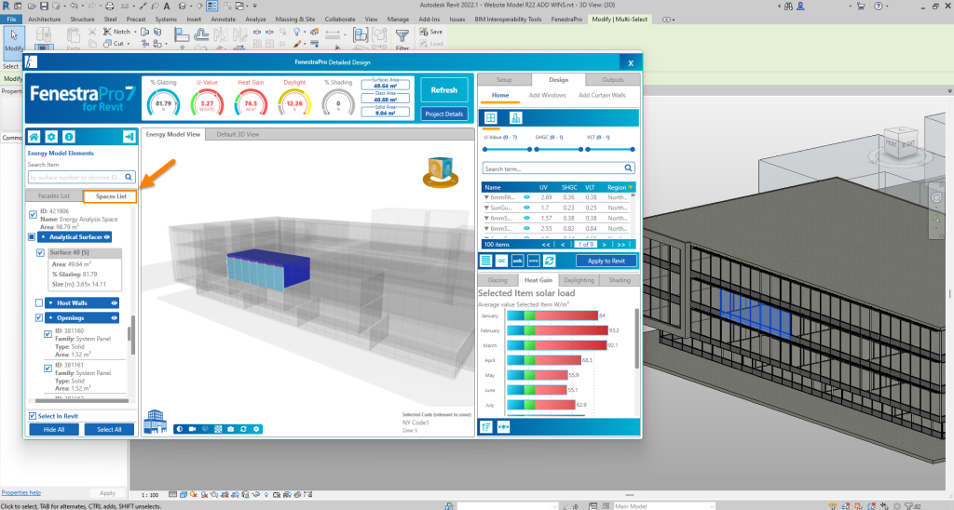This screenshot has width=954, height=510.
Task: Open the Notch dropdown in Revit ribbon
Action: pos(134,32)
